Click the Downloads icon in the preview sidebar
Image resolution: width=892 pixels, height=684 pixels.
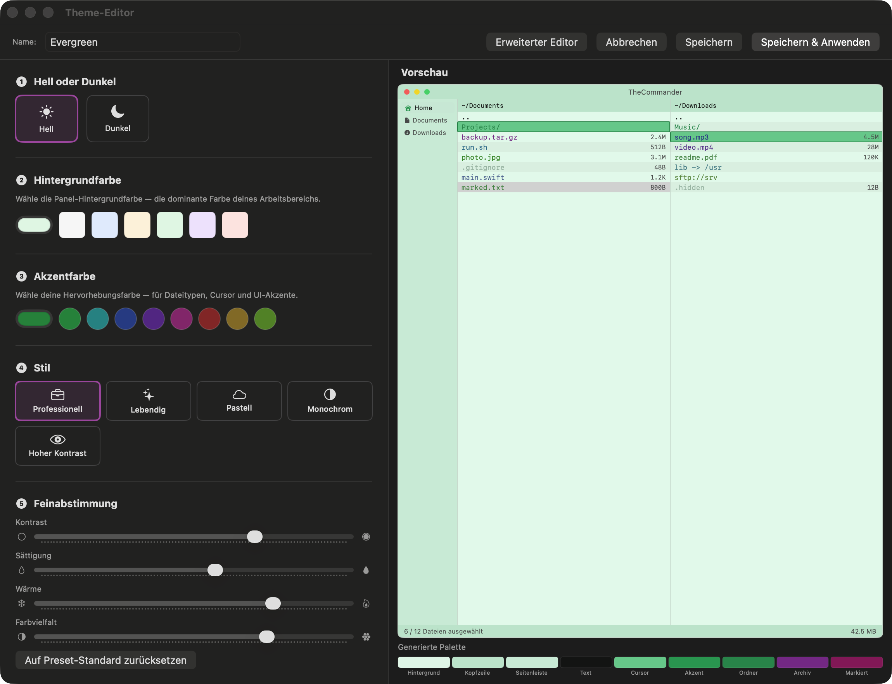click(x=407, y=133)
